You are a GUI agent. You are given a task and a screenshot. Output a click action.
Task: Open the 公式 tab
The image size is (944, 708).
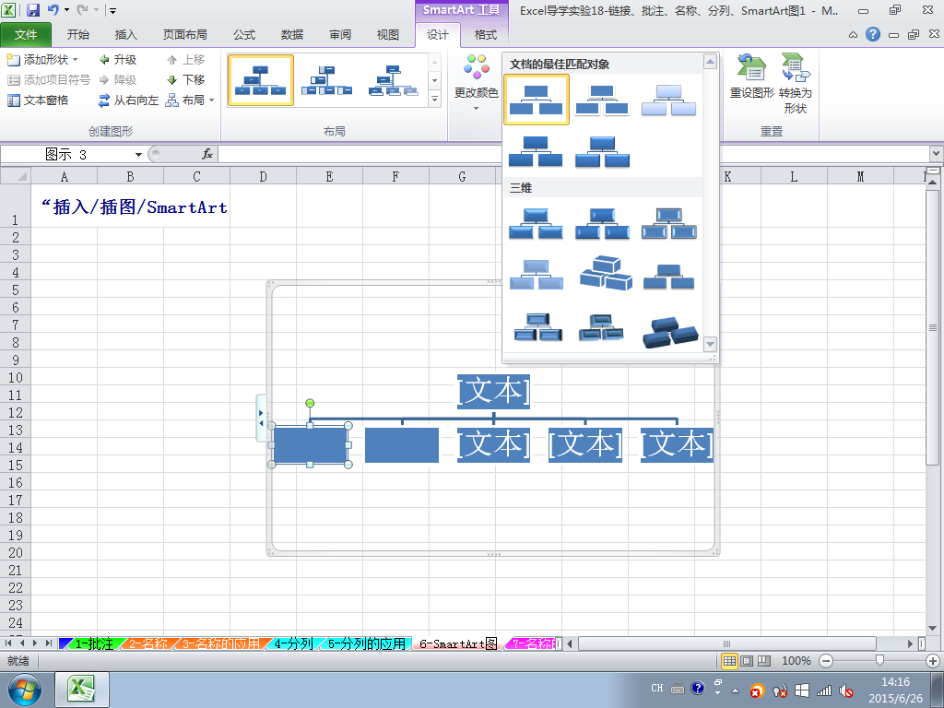[x=243, y=35]
